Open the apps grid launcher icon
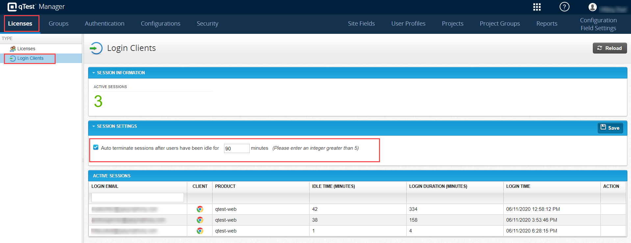This screenshot has height=243, width=631. tap(537, 7)
